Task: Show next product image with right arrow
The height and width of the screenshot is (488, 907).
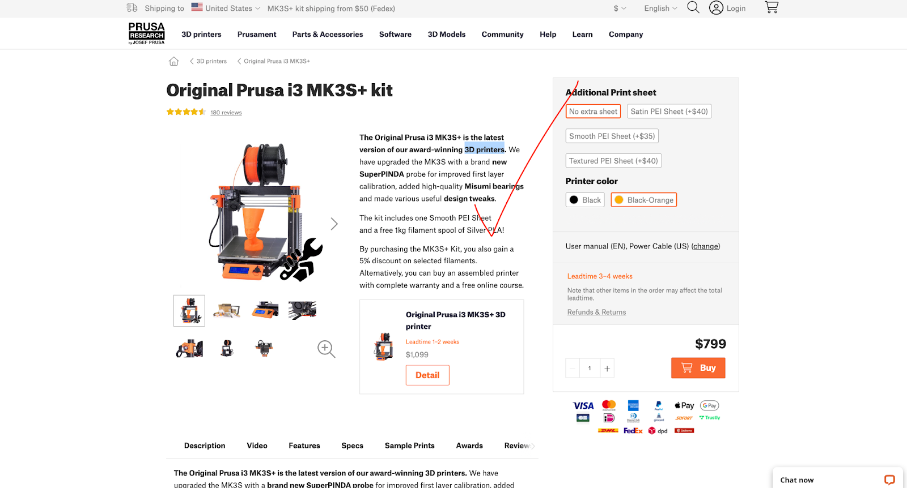Action: 334,224
